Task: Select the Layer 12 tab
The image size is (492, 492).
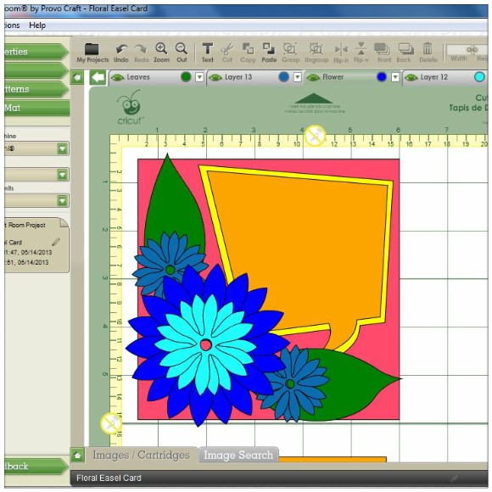Action: (445, 77)
